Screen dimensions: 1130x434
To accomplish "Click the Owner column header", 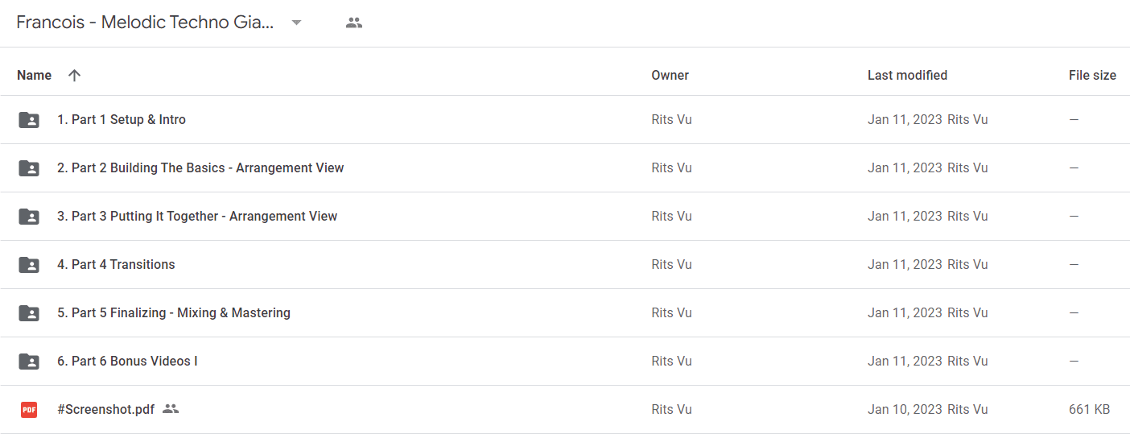I will 670,75.
